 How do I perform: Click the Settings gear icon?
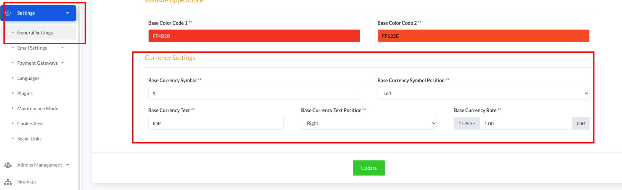(x=8, y=13)
